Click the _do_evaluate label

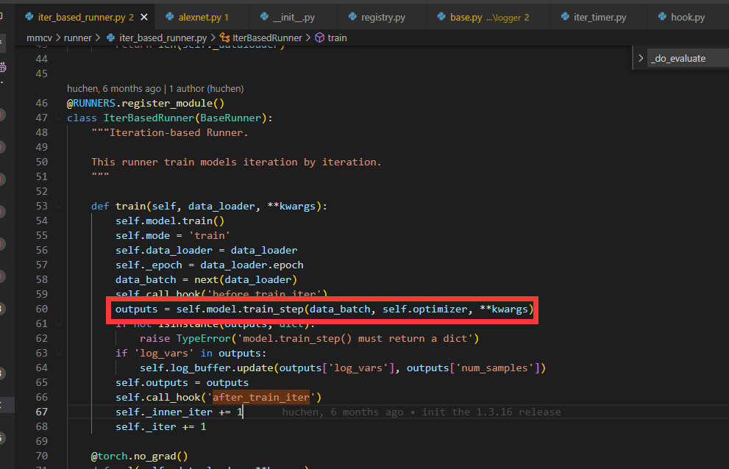coord(678,59)
